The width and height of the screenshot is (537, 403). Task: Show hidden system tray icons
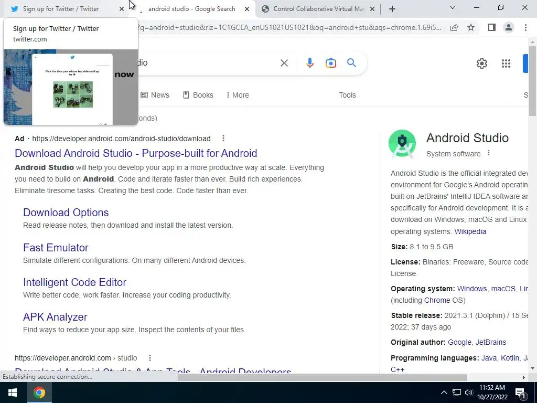(x=444, y=393)
